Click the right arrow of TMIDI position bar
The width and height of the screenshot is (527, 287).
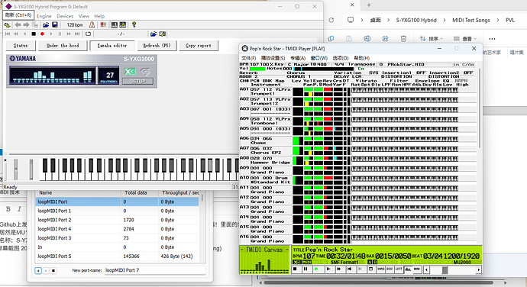[x=479, y=269]
